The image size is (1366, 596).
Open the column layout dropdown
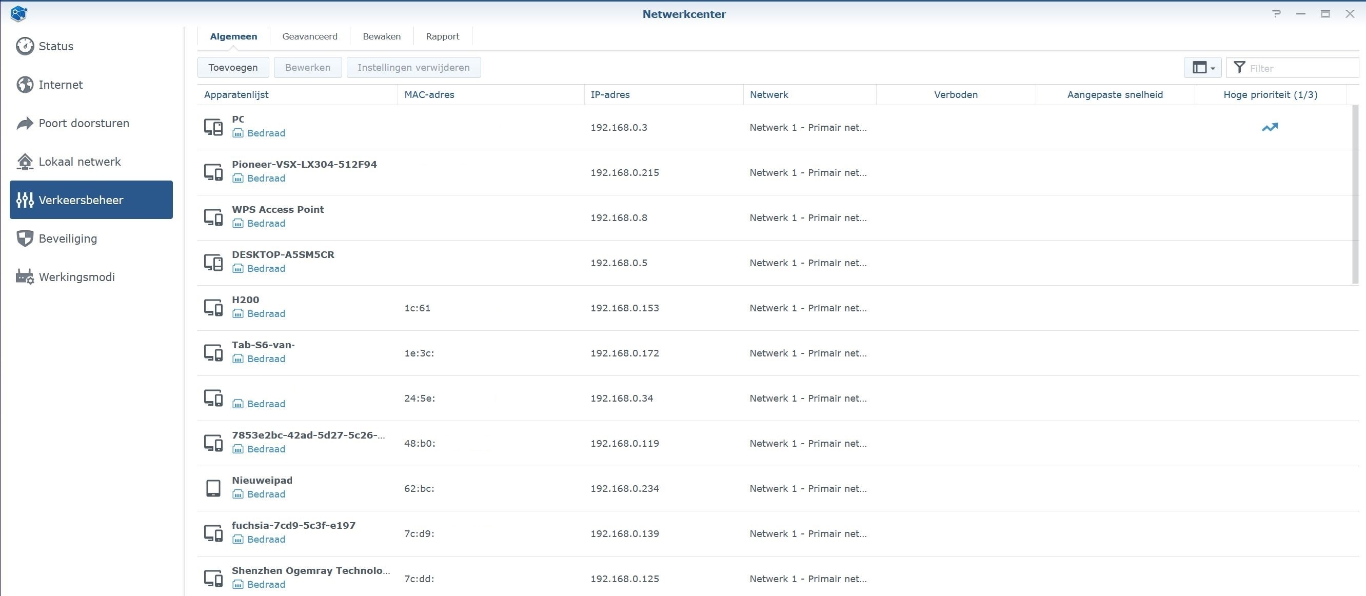coord(1203,67)
